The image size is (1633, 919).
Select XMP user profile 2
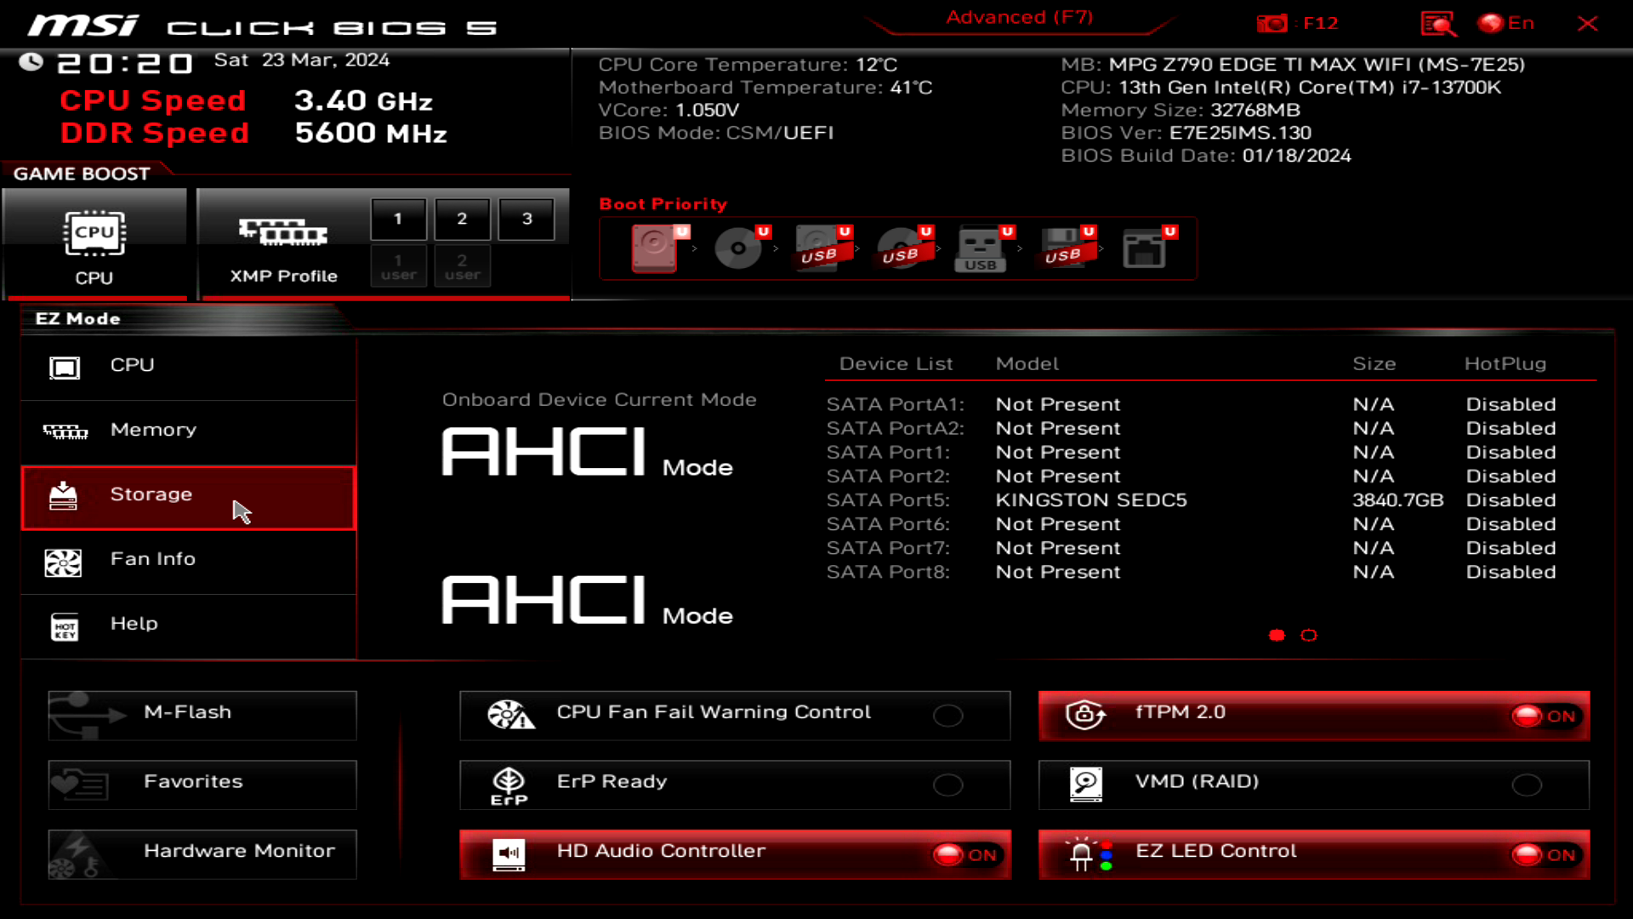click(462, 266)
